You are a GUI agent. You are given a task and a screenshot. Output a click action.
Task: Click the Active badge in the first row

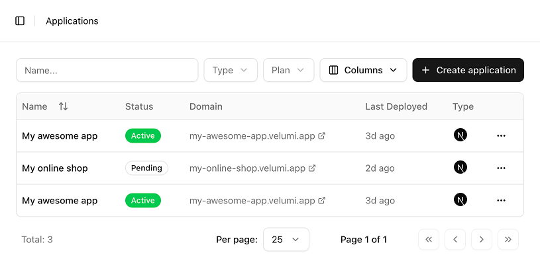[143, 136]
